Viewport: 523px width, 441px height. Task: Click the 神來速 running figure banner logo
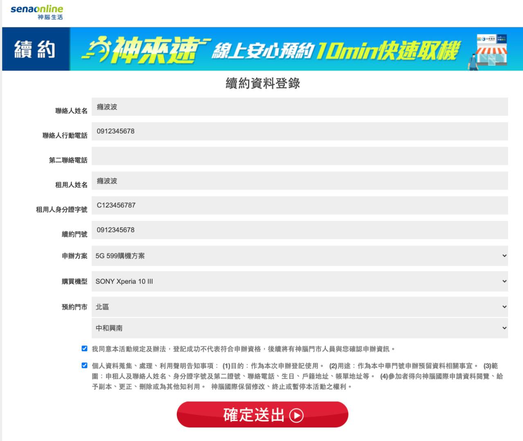pyautogui.click(x=146, y=50)
